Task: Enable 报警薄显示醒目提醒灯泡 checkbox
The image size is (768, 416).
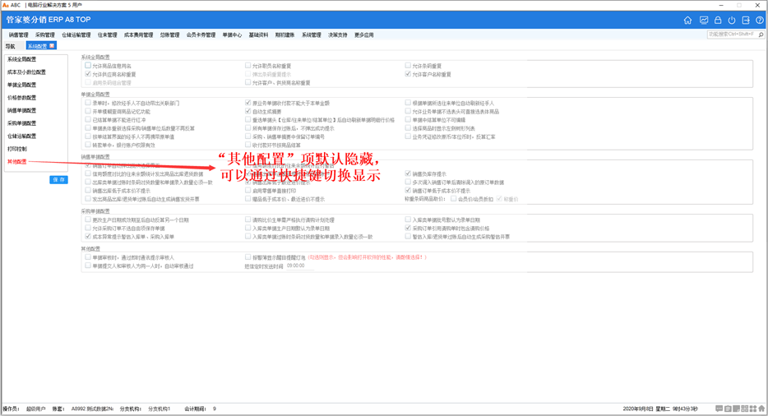Action: pos(248,257)
